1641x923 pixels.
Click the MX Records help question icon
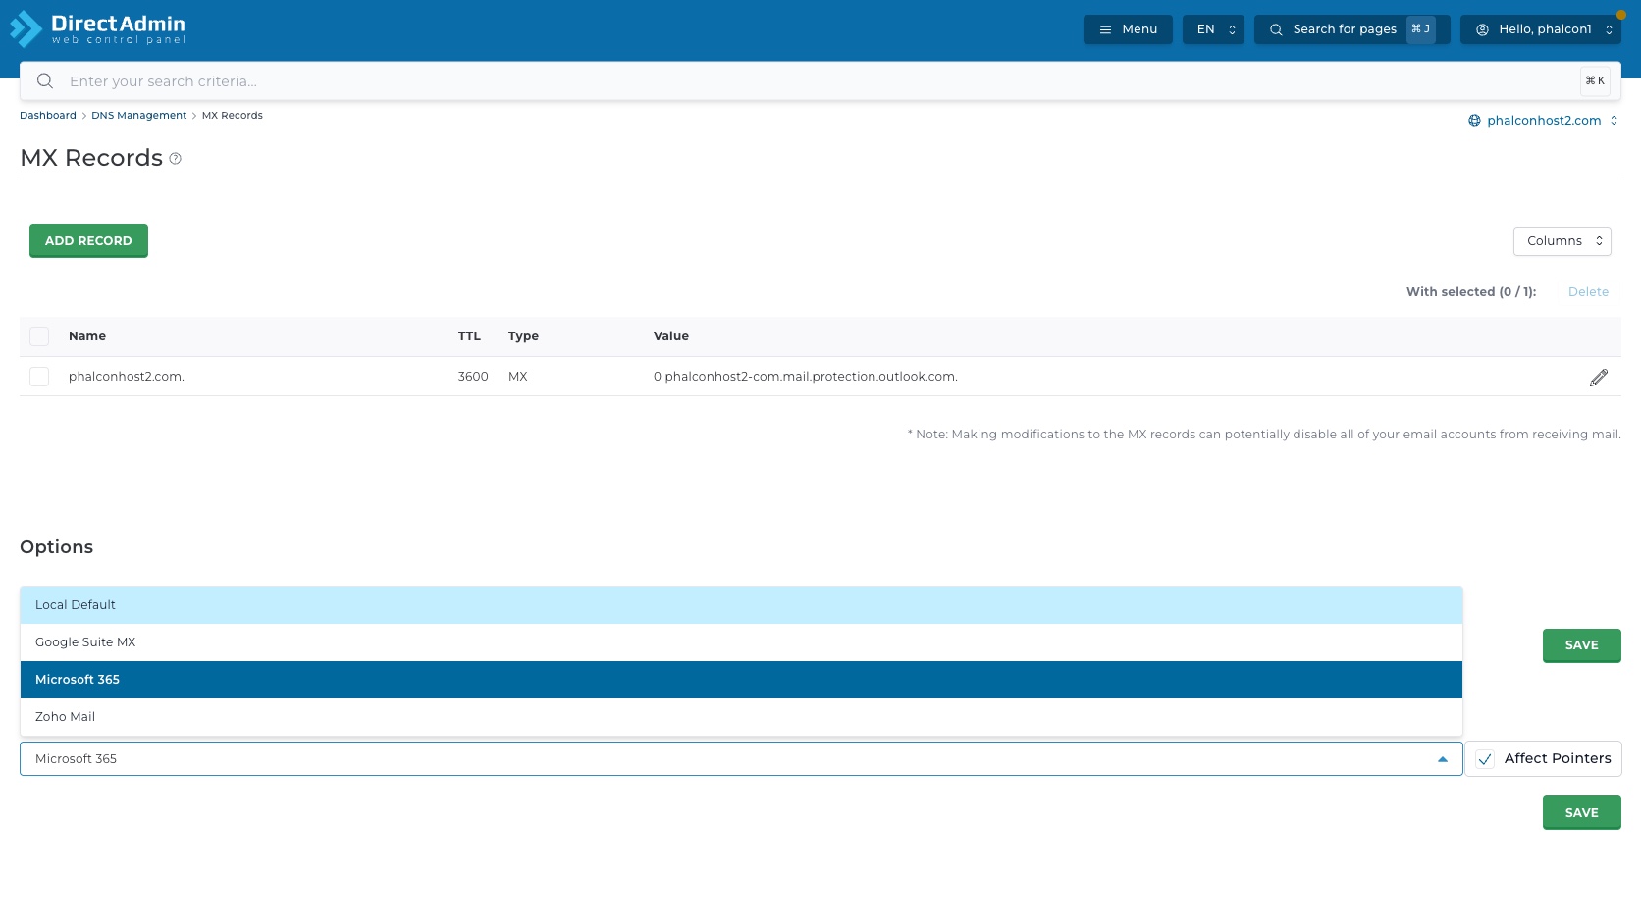click(176, 158)
